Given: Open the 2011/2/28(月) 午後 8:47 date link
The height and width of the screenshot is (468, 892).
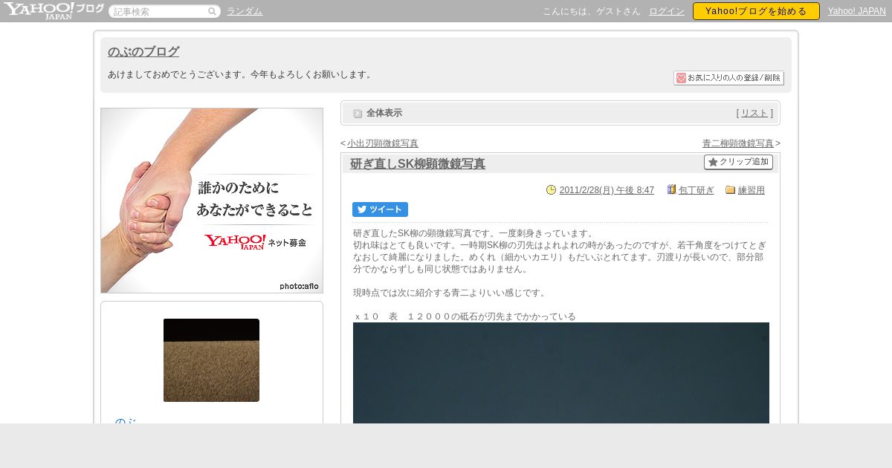Looking at the screenshot, I should [x=607, y=190].
